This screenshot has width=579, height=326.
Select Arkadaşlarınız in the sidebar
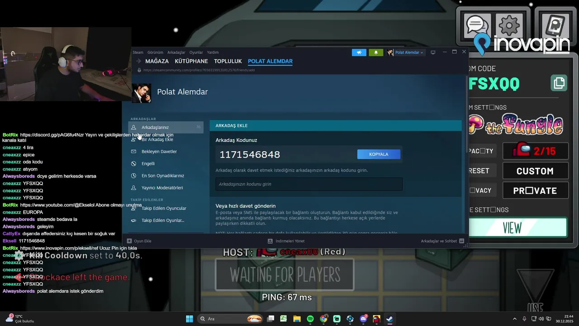(166, 127)
